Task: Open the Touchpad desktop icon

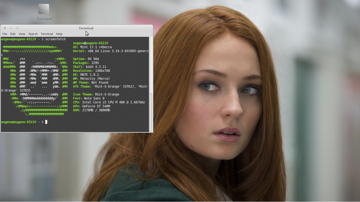Action: (44, 9)
